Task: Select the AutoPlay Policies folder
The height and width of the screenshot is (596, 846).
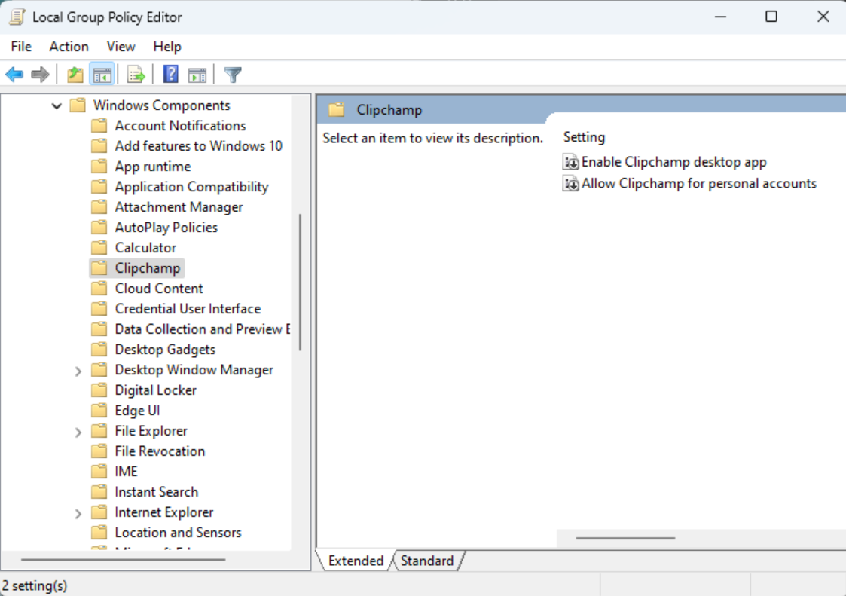Action: click(x=166, y=227)
